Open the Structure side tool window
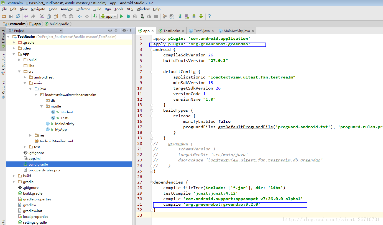 pyautogui.click(x=3, y=64)
